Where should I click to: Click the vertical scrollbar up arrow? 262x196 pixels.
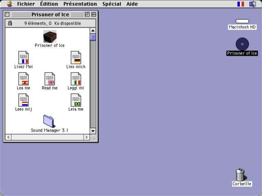coord(93,31)
